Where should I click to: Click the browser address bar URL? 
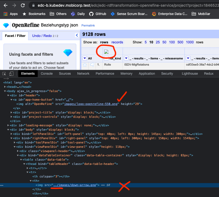[x=128, y=5]
